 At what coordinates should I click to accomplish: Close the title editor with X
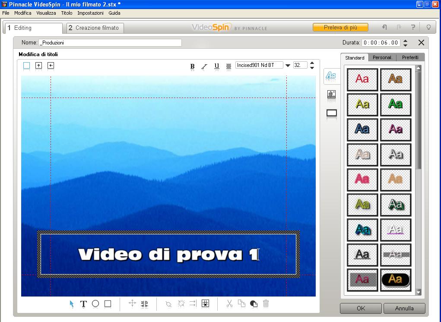coord(421,42)
